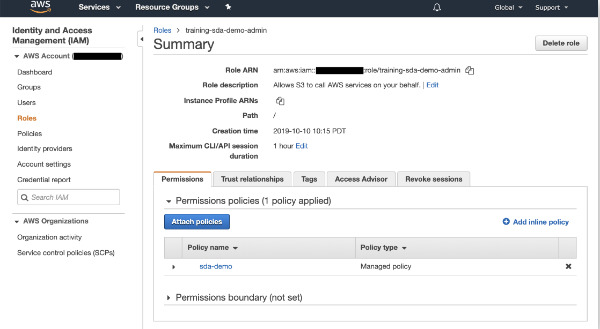
Task: Copy the Role ARN with copy icon
Action: [470, 70]
